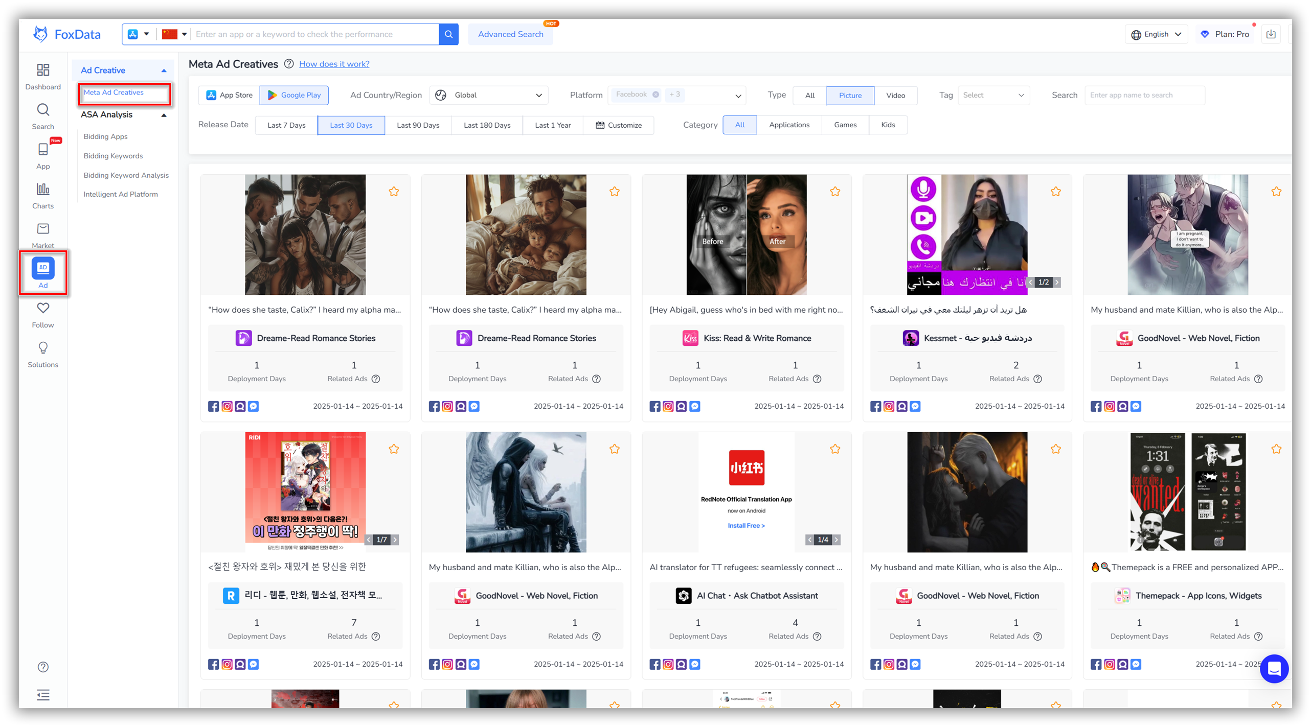Click Messenger icon on the AI Chat ad card
Screen dimensions: 1311x727
pos(694,664)
